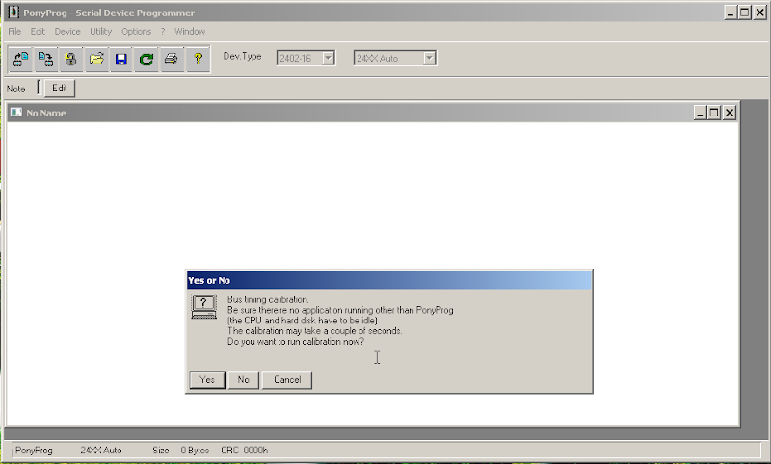Open the Options menu
The height and width of the screenshot is (464, 771).
[136, 32]
